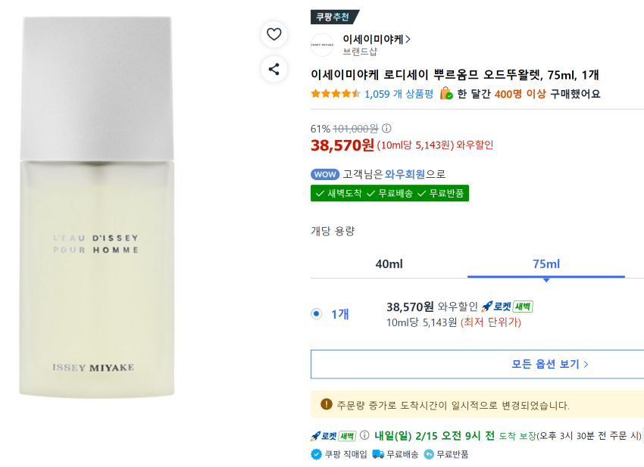Expand the 브랜드샵 chevron next to 이세이미야케
The image size is (644, 467).
(408, 39)
